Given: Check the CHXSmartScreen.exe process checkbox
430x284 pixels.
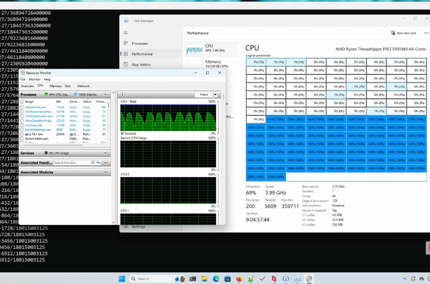Looking at the screenshot, I should pos(22,116).
